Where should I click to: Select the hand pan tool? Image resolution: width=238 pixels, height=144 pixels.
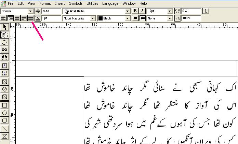pos(5,34)
